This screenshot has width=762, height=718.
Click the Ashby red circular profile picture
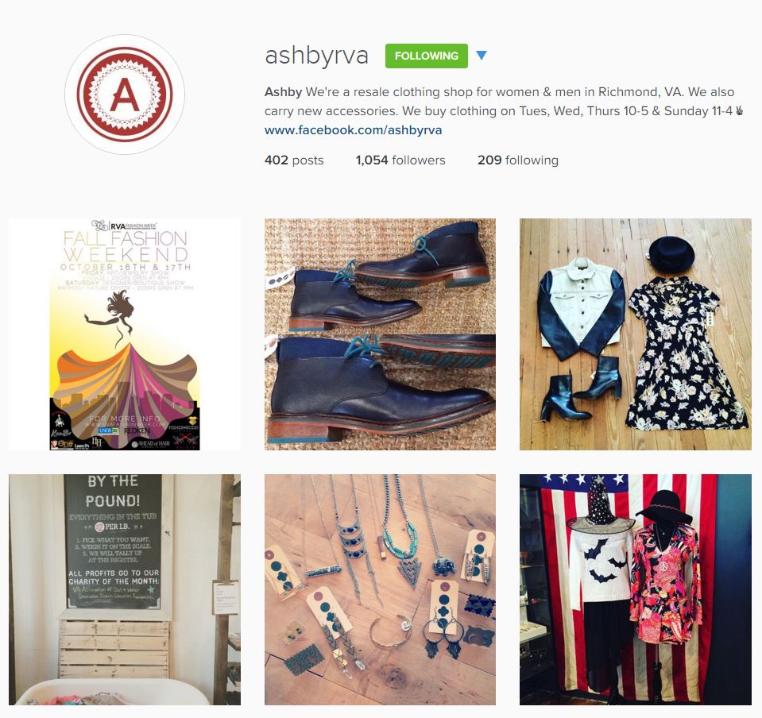click(x=125, y=95)
